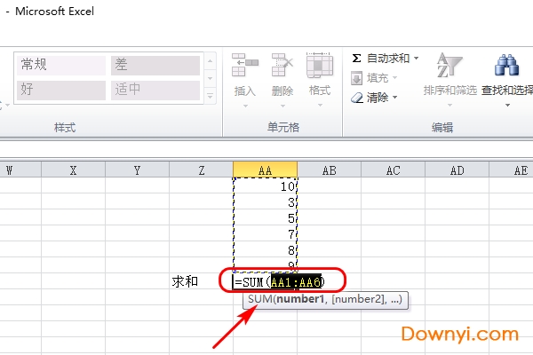Click the Insert cells icon
The image size is (533, 355).
[244, 66]
